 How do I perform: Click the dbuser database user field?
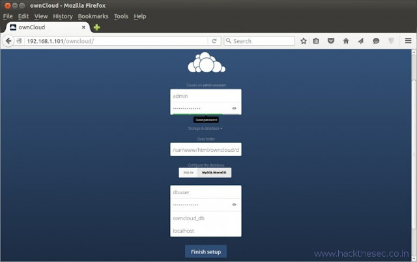click(x=206, y=192)
